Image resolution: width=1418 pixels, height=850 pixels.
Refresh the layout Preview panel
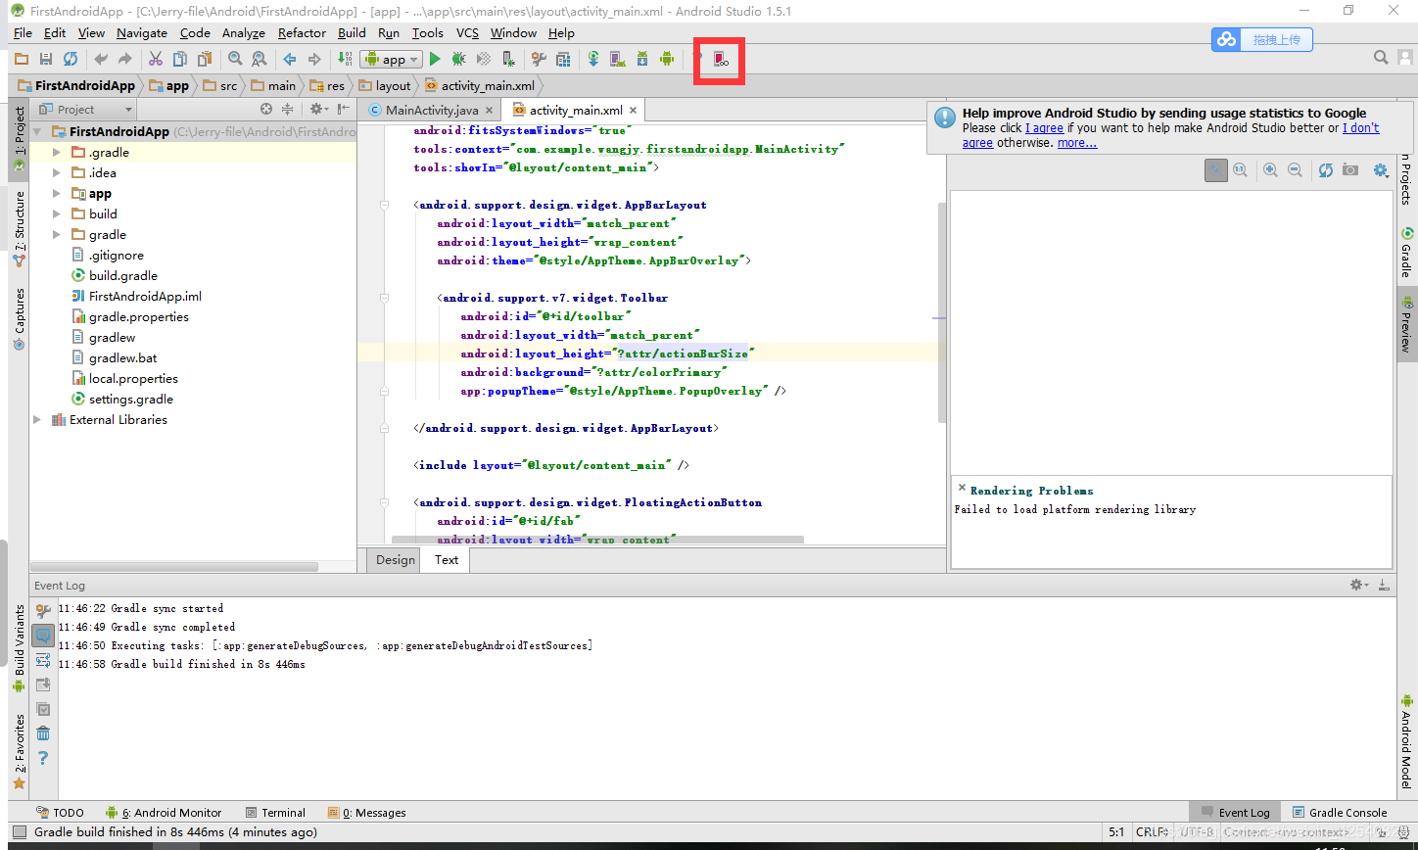[1326, 169]
